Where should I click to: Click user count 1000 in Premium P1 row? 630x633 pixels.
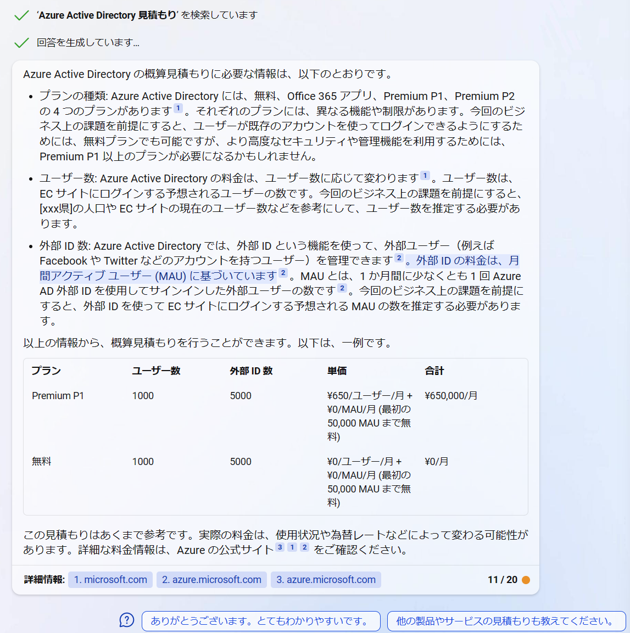143,396
